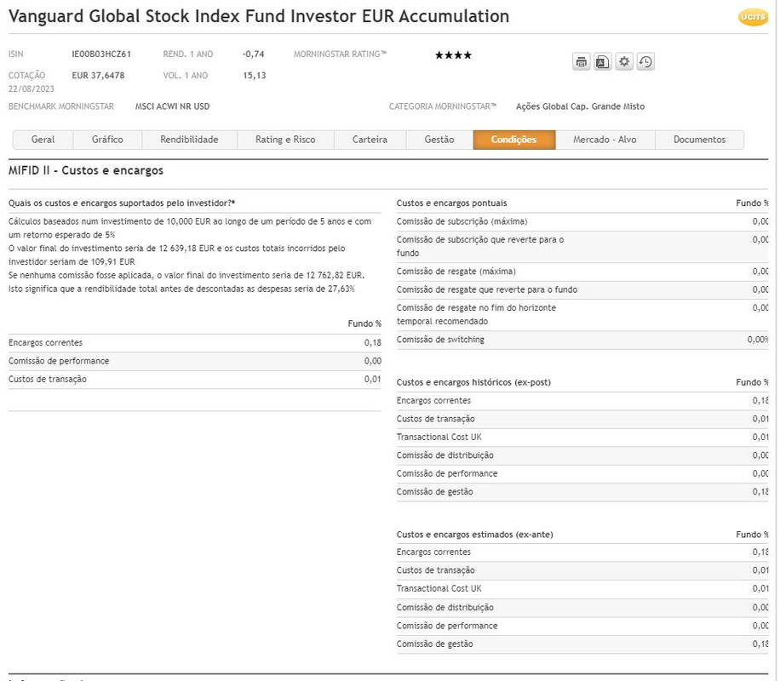This screenshot has width=780, height=681.
Task: Click Comissão de subscrição (máxima) row
Action: pos(582,222)
